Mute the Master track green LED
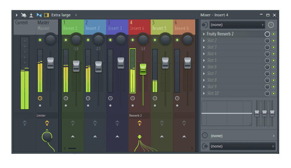Viewport: 291px width, 168px height. (x=40, y=40)
